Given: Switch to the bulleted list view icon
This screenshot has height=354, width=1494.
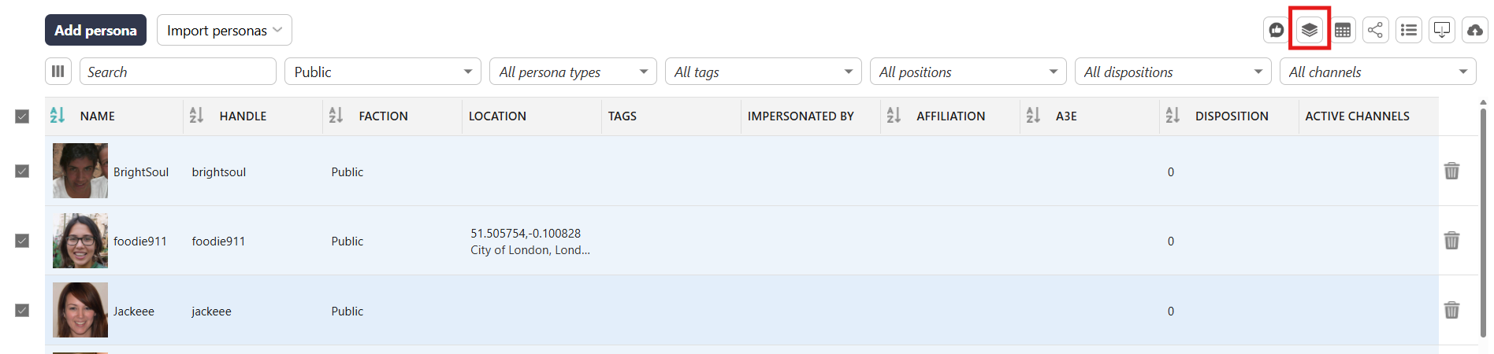Looking at the screenshot, I should (1409, 31).
